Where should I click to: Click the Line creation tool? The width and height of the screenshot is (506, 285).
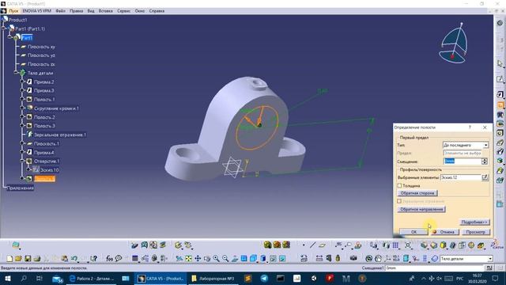pyautogui.click(x=313, y=245)
